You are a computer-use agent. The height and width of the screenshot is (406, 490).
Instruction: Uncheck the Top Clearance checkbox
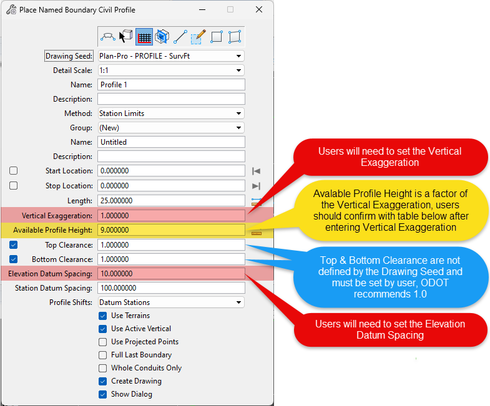[x=14, y=244]
